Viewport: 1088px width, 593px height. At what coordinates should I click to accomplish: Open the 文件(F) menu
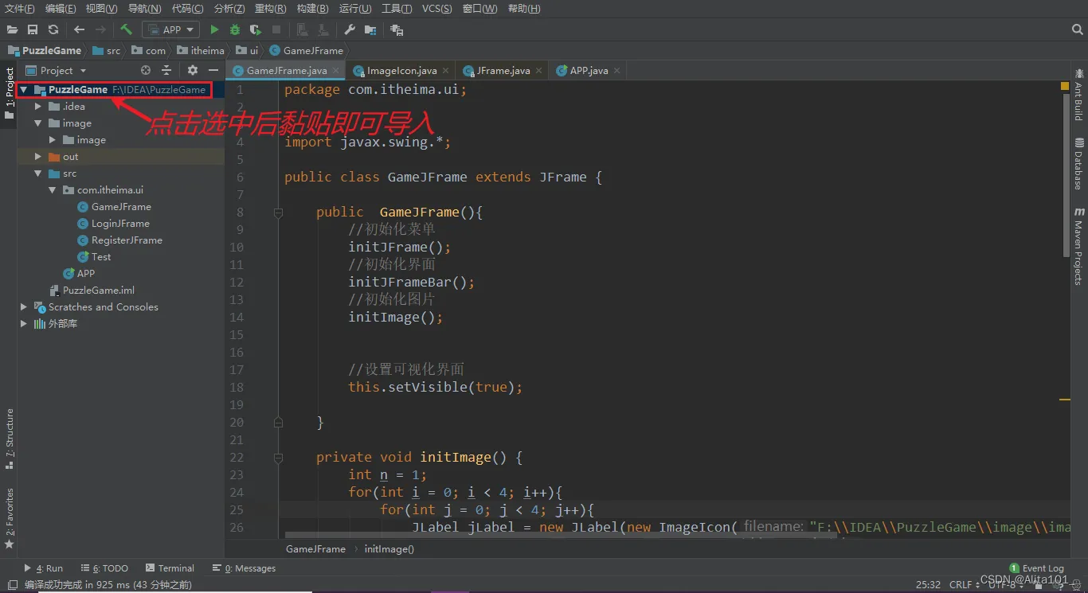[x=20, y=9]
